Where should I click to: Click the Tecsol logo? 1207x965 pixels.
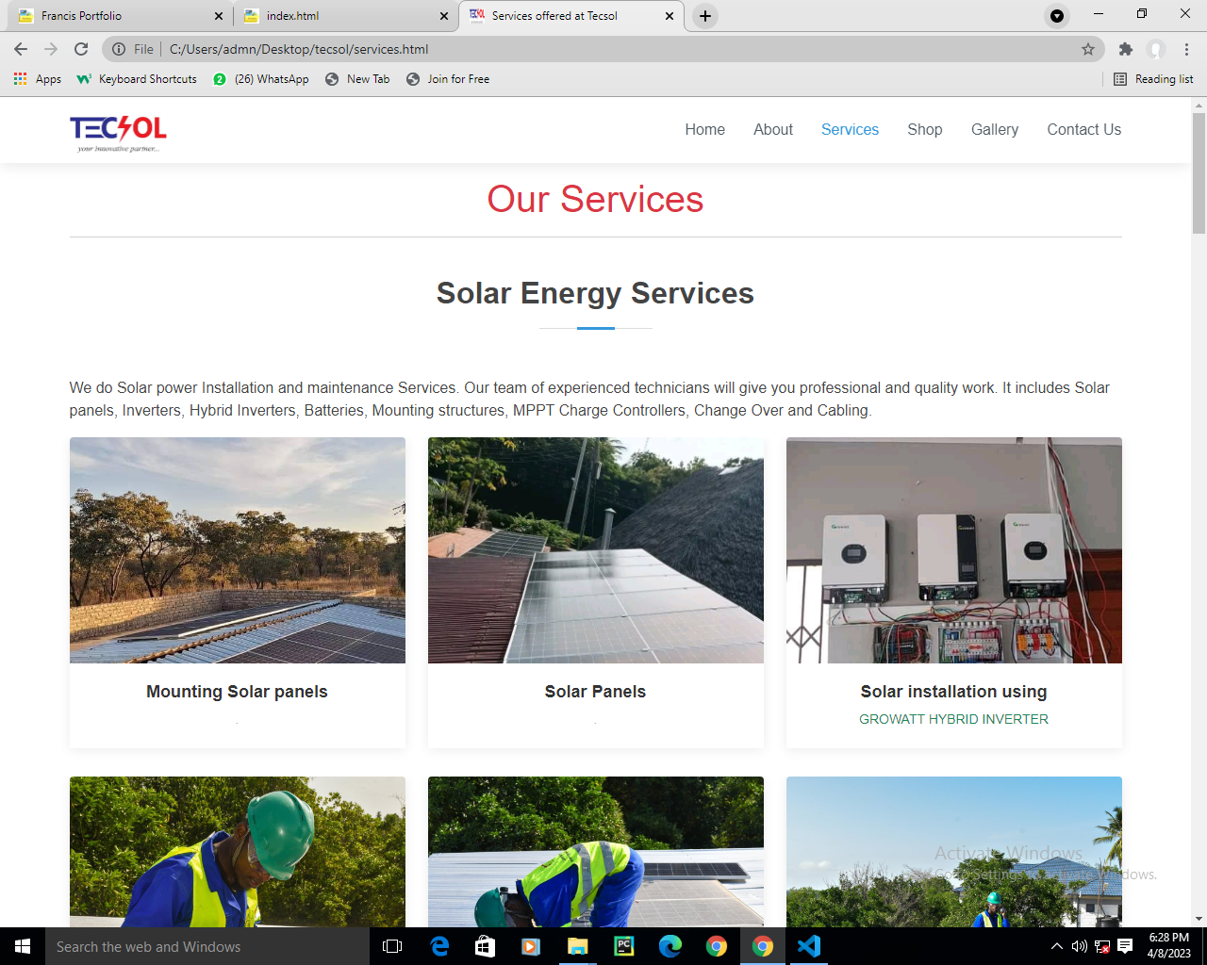118,132
